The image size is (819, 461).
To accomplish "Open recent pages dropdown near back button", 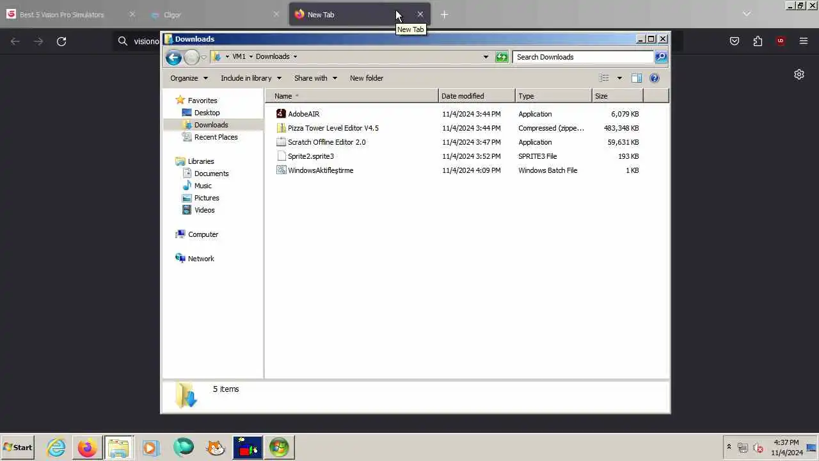I will coord(203,57).
